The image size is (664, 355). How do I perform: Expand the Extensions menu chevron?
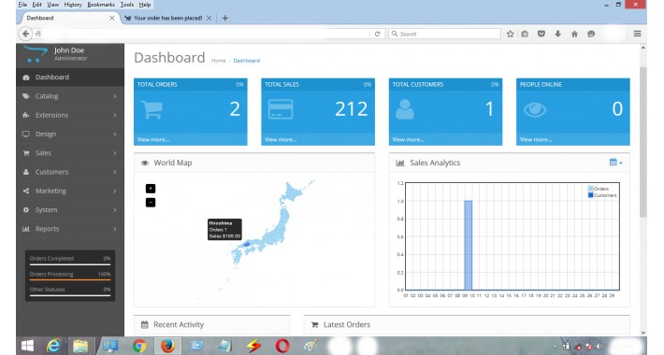(x=115, y=115)
